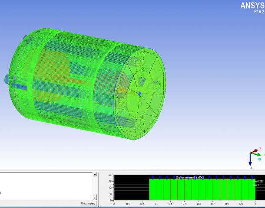Select the blue hub at the end cap center
Screen dimensions: 265x208
click(139, 93)
